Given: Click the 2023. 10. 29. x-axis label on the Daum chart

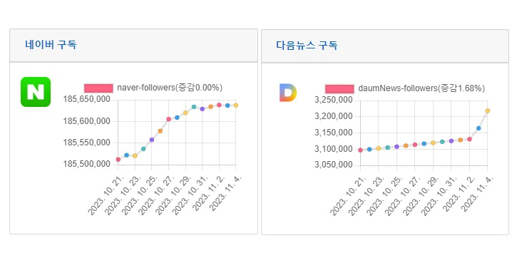Looking at the screenshot, I should click(421, 197).
